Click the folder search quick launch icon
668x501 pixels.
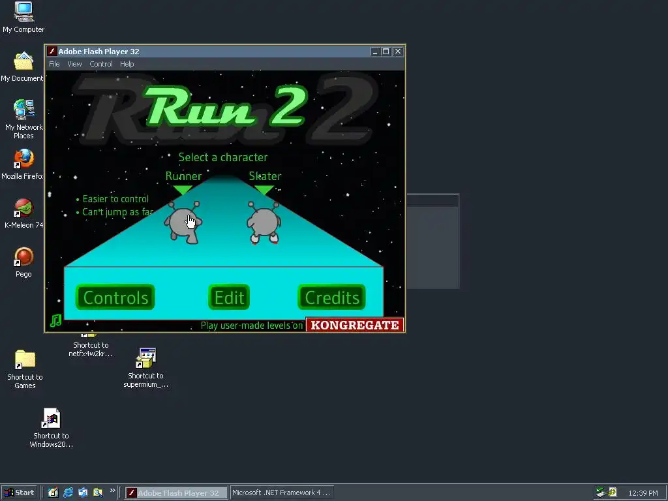pyautogui.click(x=98, y=493)
